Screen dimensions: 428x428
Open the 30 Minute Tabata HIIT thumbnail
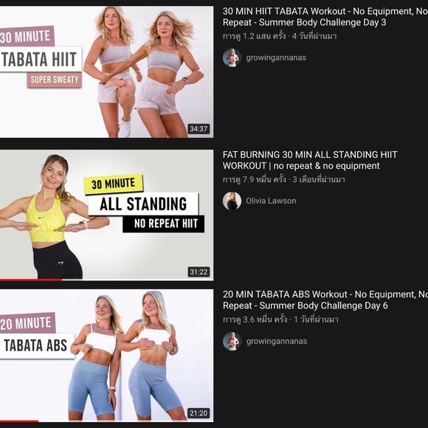point(106,72)
